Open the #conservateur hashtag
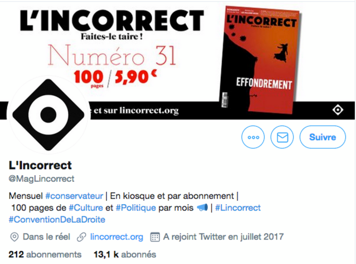Screen dimensions: 356x264 pyautogui.click(x=74, y=196)
